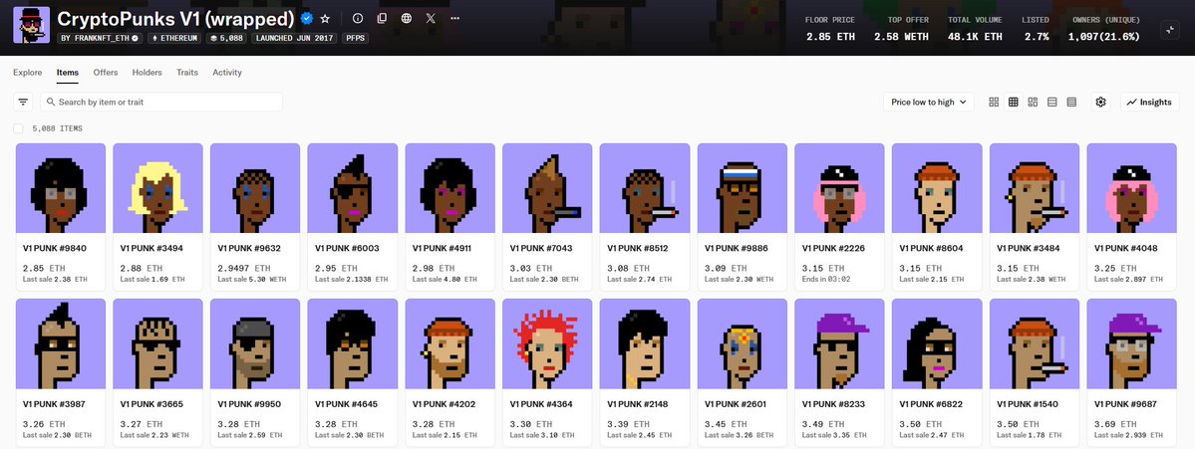Collapse the header with the shrink icon
This screenshot has height=449, width=1195.
tap(1170, 30)
